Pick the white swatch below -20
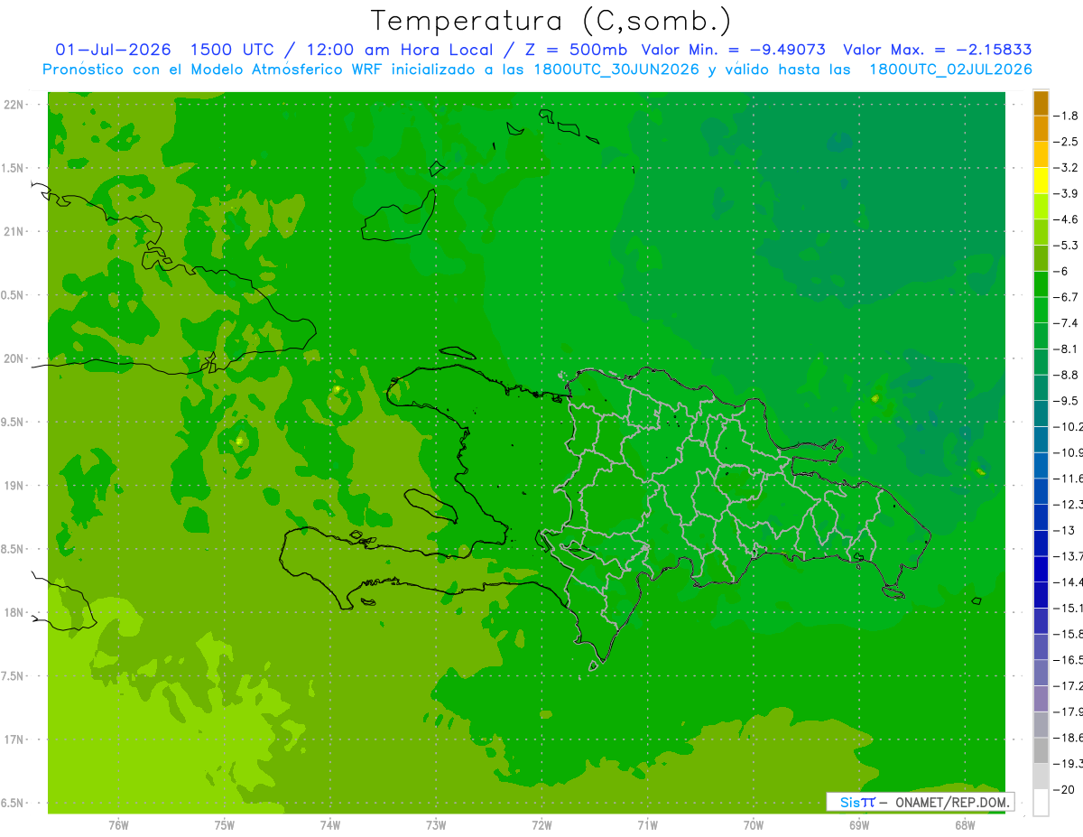 click(x=1041, y=802)
